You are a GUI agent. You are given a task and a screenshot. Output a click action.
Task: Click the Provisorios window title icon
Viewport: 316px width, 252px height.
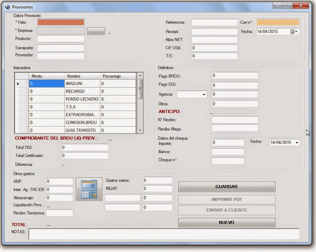coord(6,7)
